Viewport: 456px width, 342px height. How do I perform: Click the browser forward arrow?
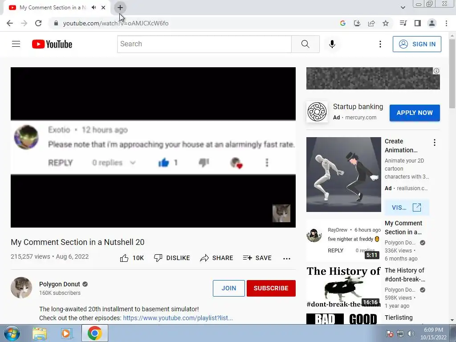point(24,23)
